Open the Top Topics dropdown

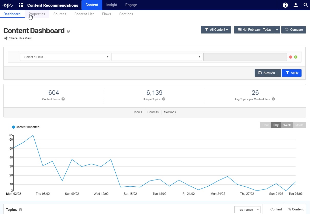[x=247, y=210]
